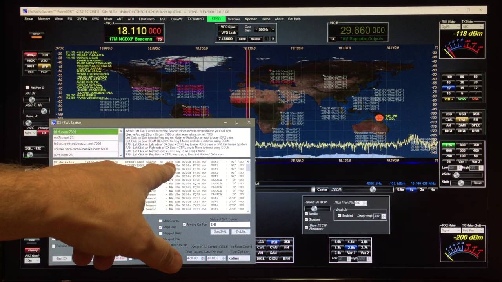502x282 pixels.
Task: Toggle the Iambic checkbox
Action: click(x=307, y=214)
